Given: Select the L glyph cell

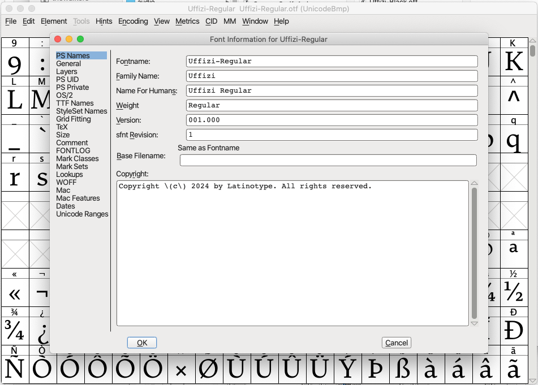Looking at the screenshot, I should (x=15, y=101).
